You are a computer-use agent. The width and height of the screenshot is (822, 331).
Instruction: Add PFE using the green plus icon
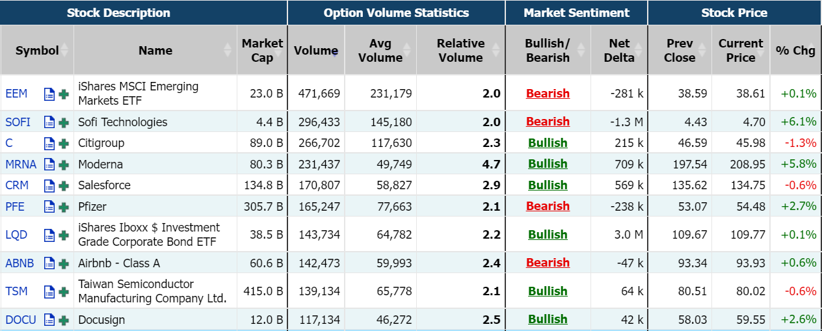pos(64,207)
